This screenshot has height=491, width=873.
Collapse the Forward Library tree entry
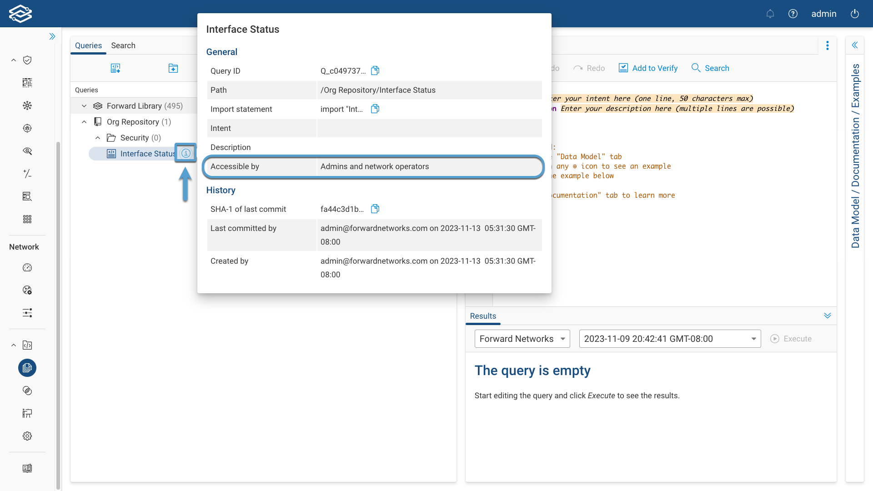click(84, 105)
